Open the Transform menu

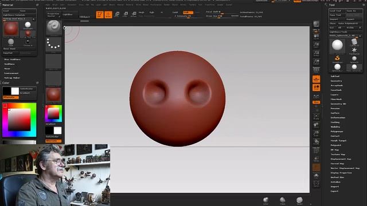coord(210,5)
